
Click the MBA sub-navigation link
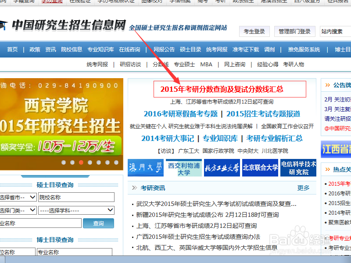click(206, 65)
